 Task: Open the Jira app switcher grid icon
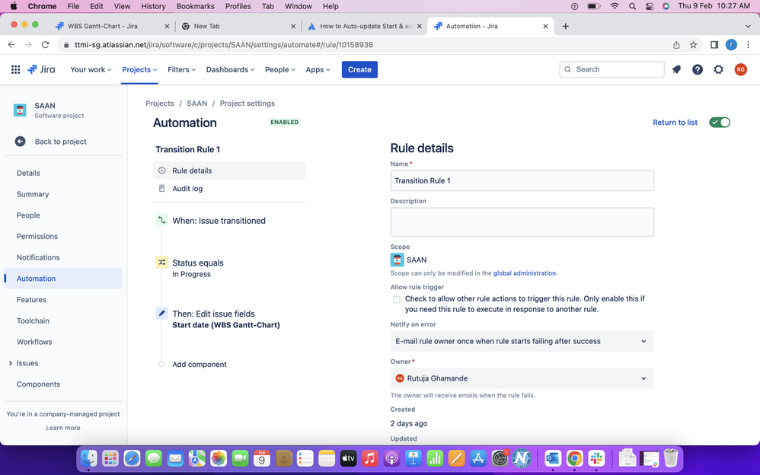(x=15, y=69)
